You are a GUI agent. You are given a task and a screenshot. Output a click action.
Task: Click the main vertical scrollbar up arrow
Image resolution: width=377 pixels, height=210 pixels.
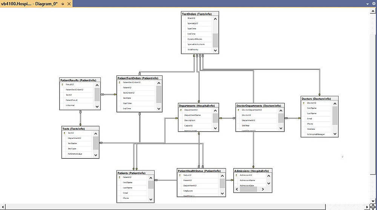point(373,11)
